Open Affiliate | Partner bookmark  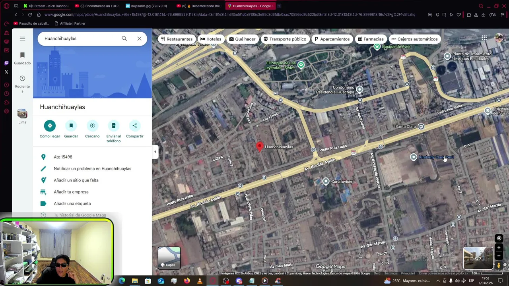(70, 23)
